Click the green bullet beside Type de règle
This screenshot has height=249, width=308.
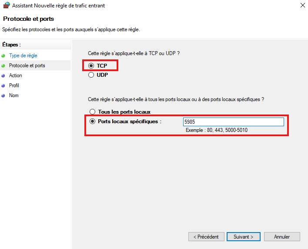(x=3, y=56)
